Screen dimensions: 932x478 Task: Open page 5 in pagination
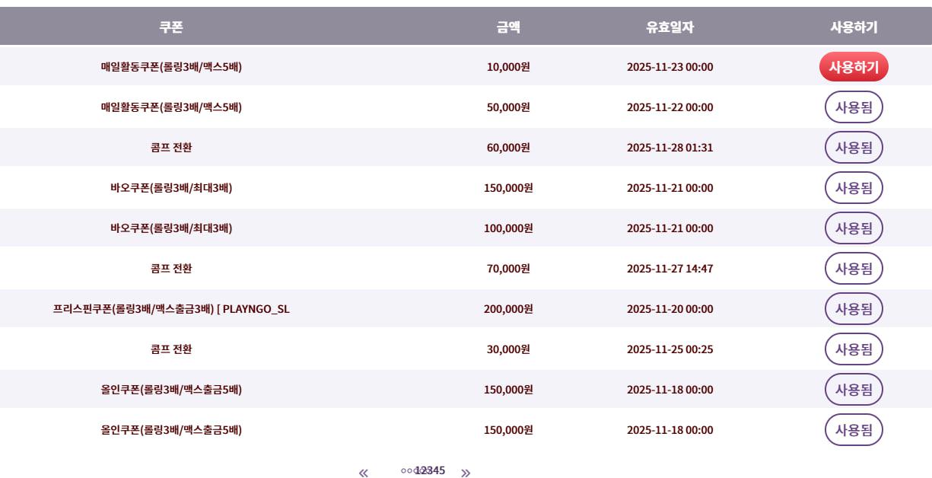tap(441, 470)
